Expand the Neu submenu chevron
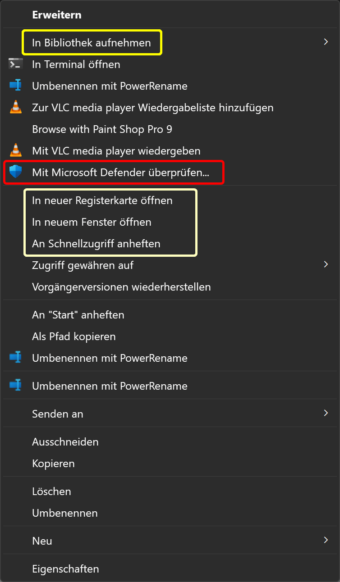The width and height of the screenshot is (340, 582). [x=326, y=541]
